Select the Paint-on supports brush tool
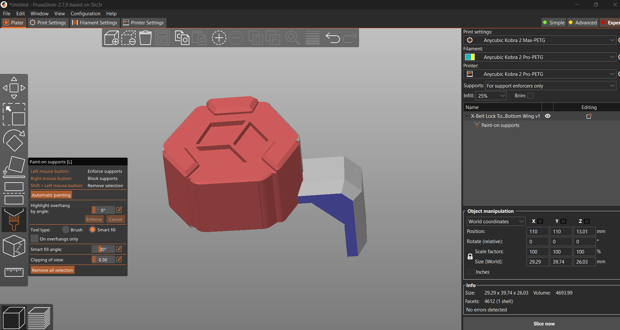Image resolution: width=620 pixels, height=330 pixels. click(x=14, y=219)
